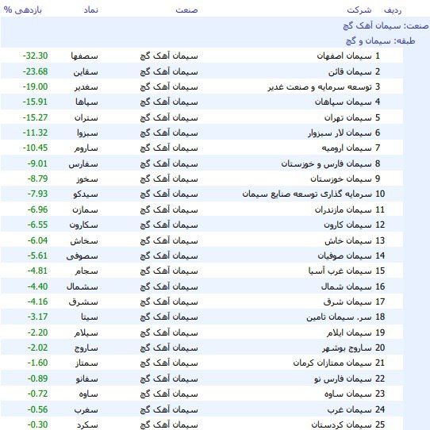430x430 pixels.
Task: Click return value -4.40
Action: (37, 286)
